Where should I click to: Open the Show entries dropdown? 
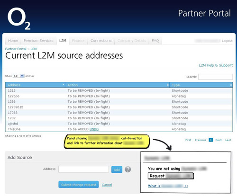[18, 76]
